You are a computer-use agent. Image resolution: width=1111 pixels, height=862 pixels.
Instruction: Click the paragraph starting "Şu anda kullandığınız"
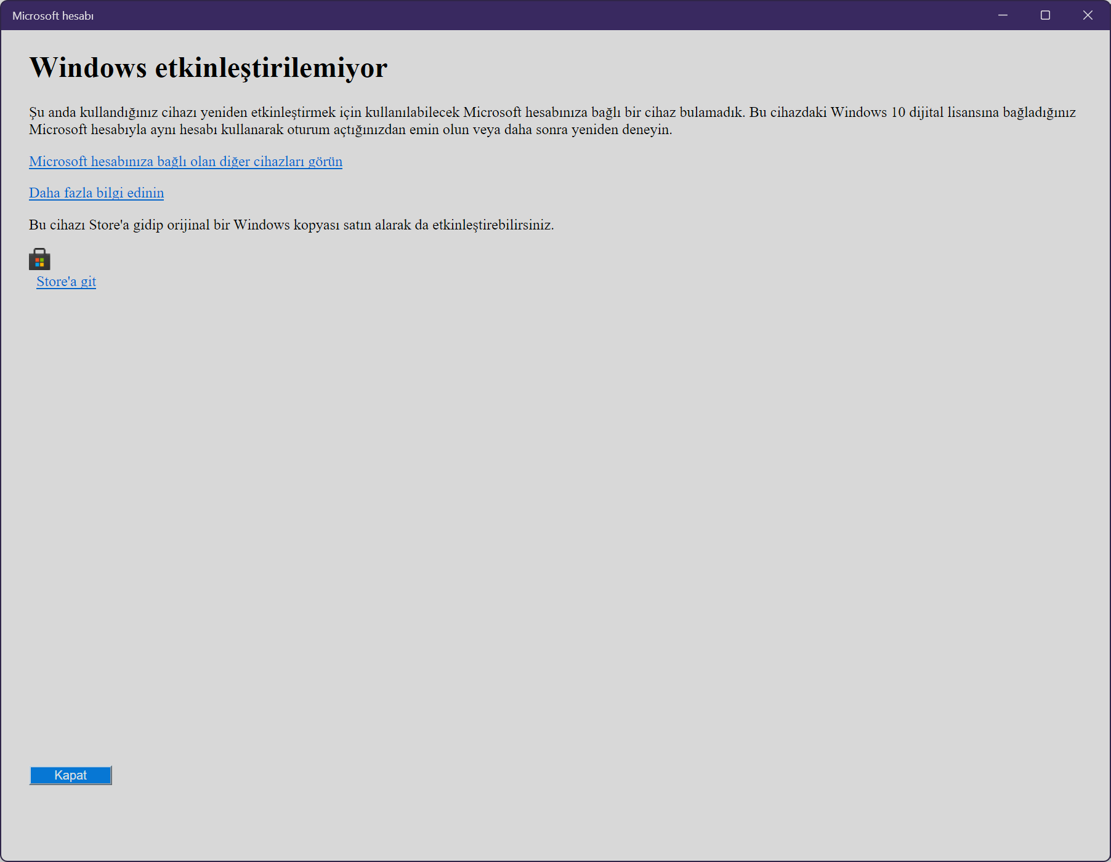[x=552, y=121]
